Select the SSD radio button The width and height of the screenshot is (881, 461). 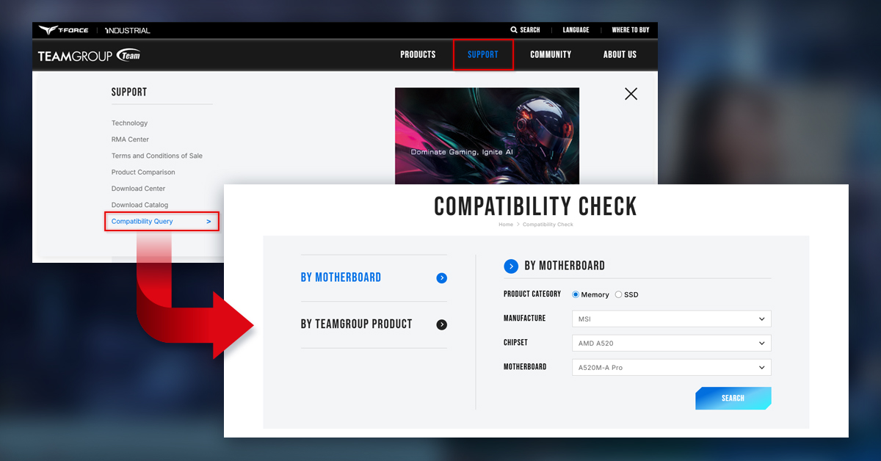pyautogui.click(x=618, y=294)
